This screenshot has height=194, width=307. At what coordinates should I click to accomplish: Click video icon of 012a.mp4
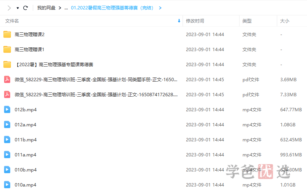point(7,124)
